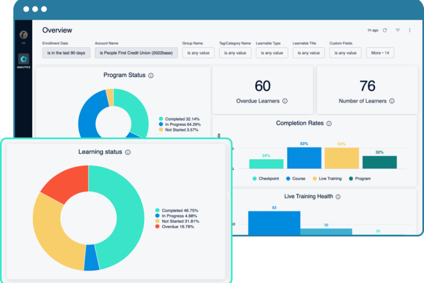Click the 60 Overdue Learners value
The width and height of the screenshot is (424, 283).
click(x=262, y=86)
